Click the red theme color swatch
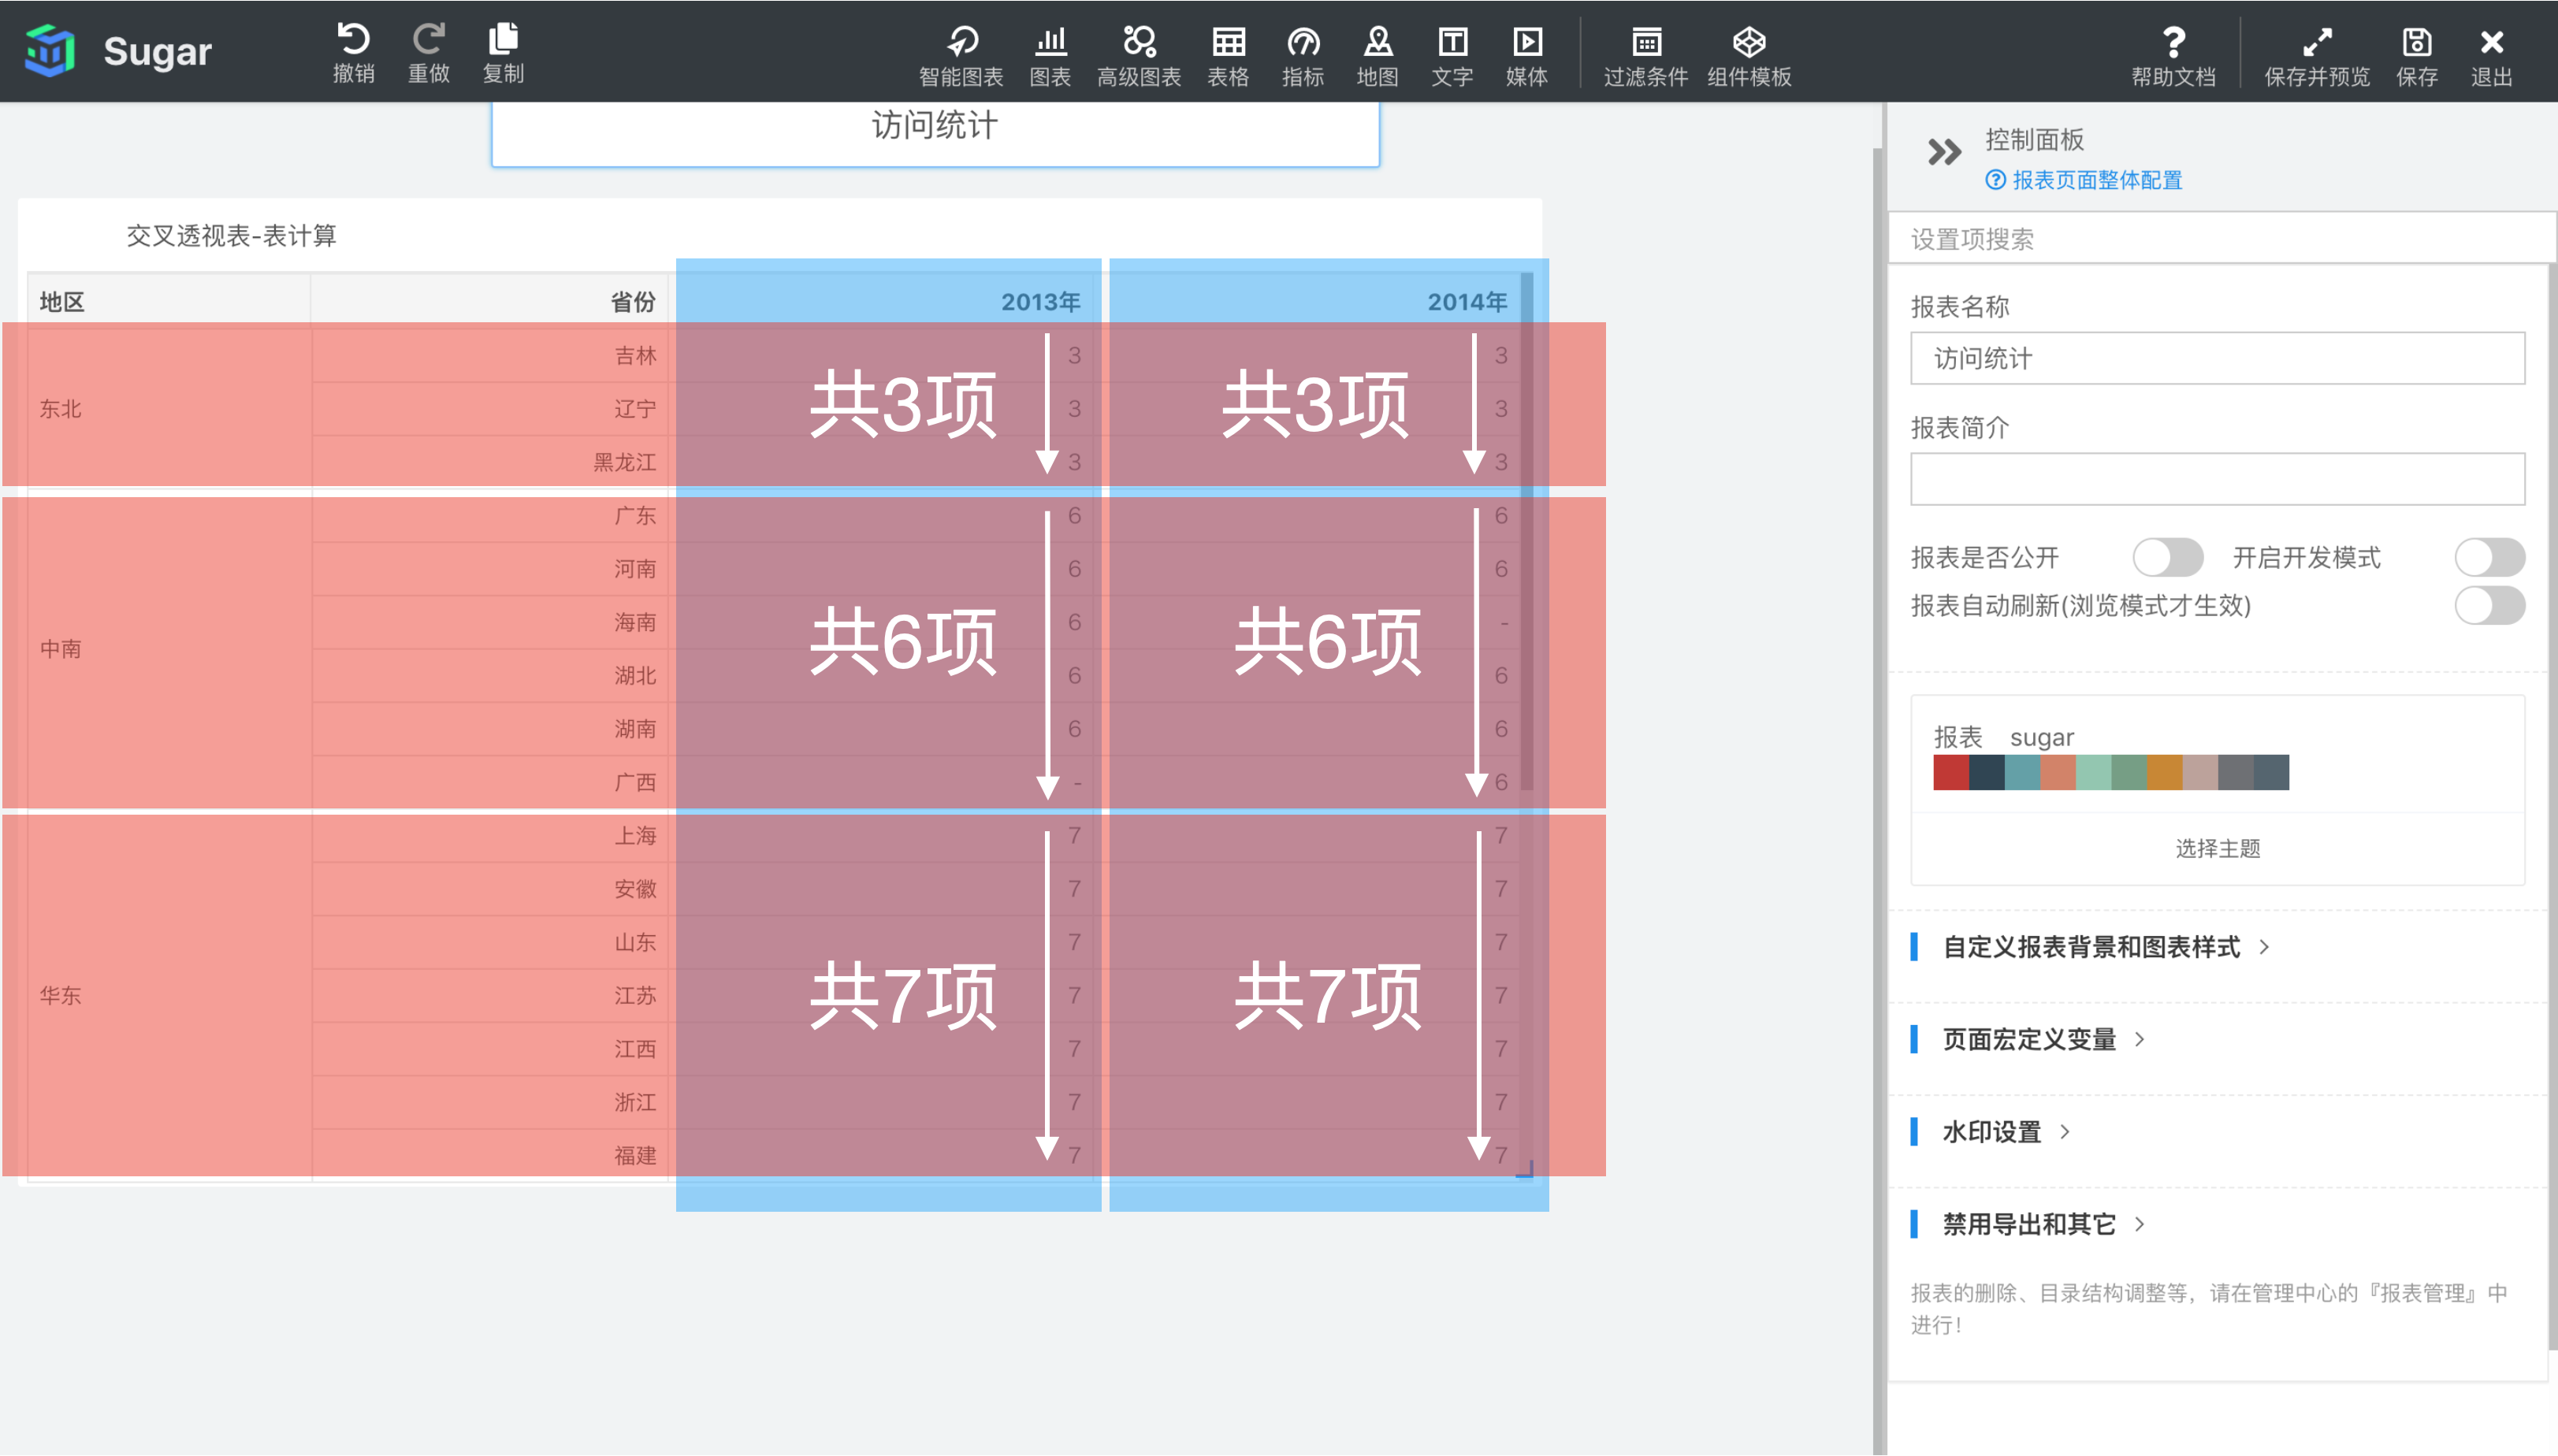The width and height of the screenshot is (2558, 1456). coord(1951,772)
